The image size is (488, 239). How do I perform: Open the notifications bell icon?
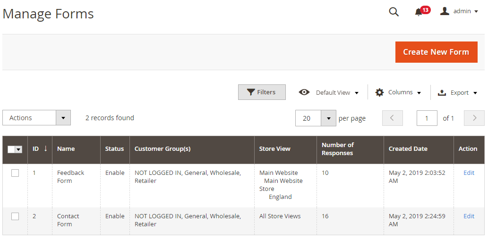pos(419,12)
